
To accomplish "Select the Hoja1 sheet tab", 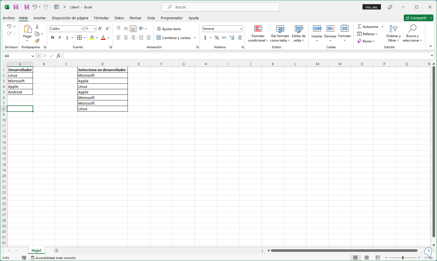I will [37, 250].
